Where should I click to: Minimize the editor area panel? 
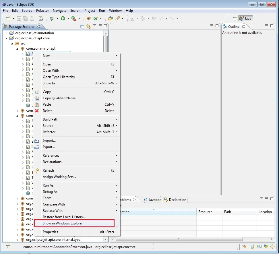pyautogui.click(x=212, y=26)
